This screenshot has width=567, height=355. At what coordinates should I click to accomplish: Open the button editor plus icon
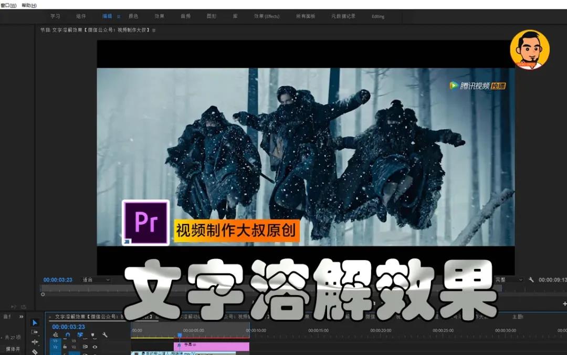564,304
